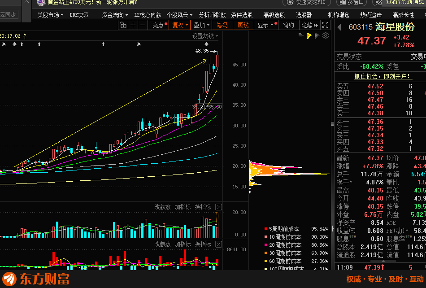Click the 48.35 high price label
This screenshot has width=426, height=288.
pyautogui.click(x=202, y=51)
